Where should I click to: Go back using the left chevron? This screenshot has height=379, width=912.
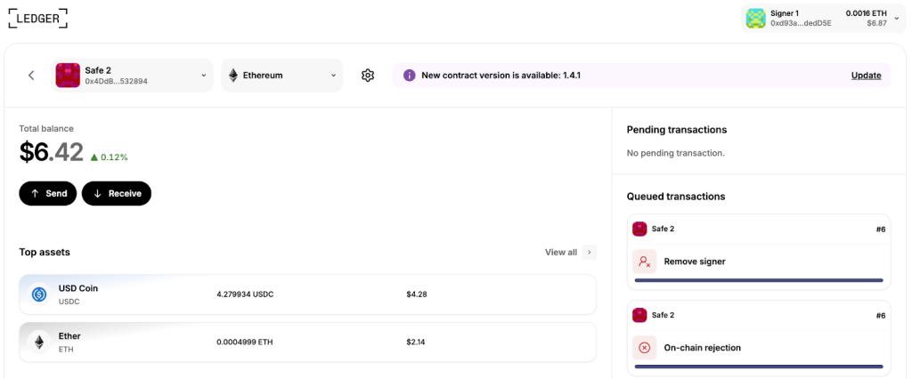[31, 76]
